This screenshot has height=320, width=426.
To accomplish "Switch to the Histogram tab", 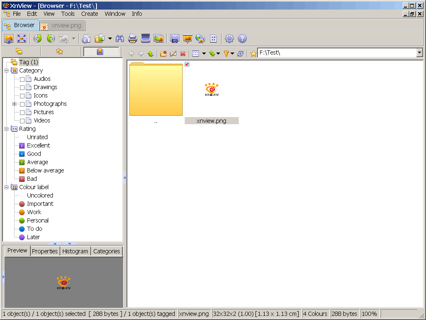I will click(x=75, y=251).
